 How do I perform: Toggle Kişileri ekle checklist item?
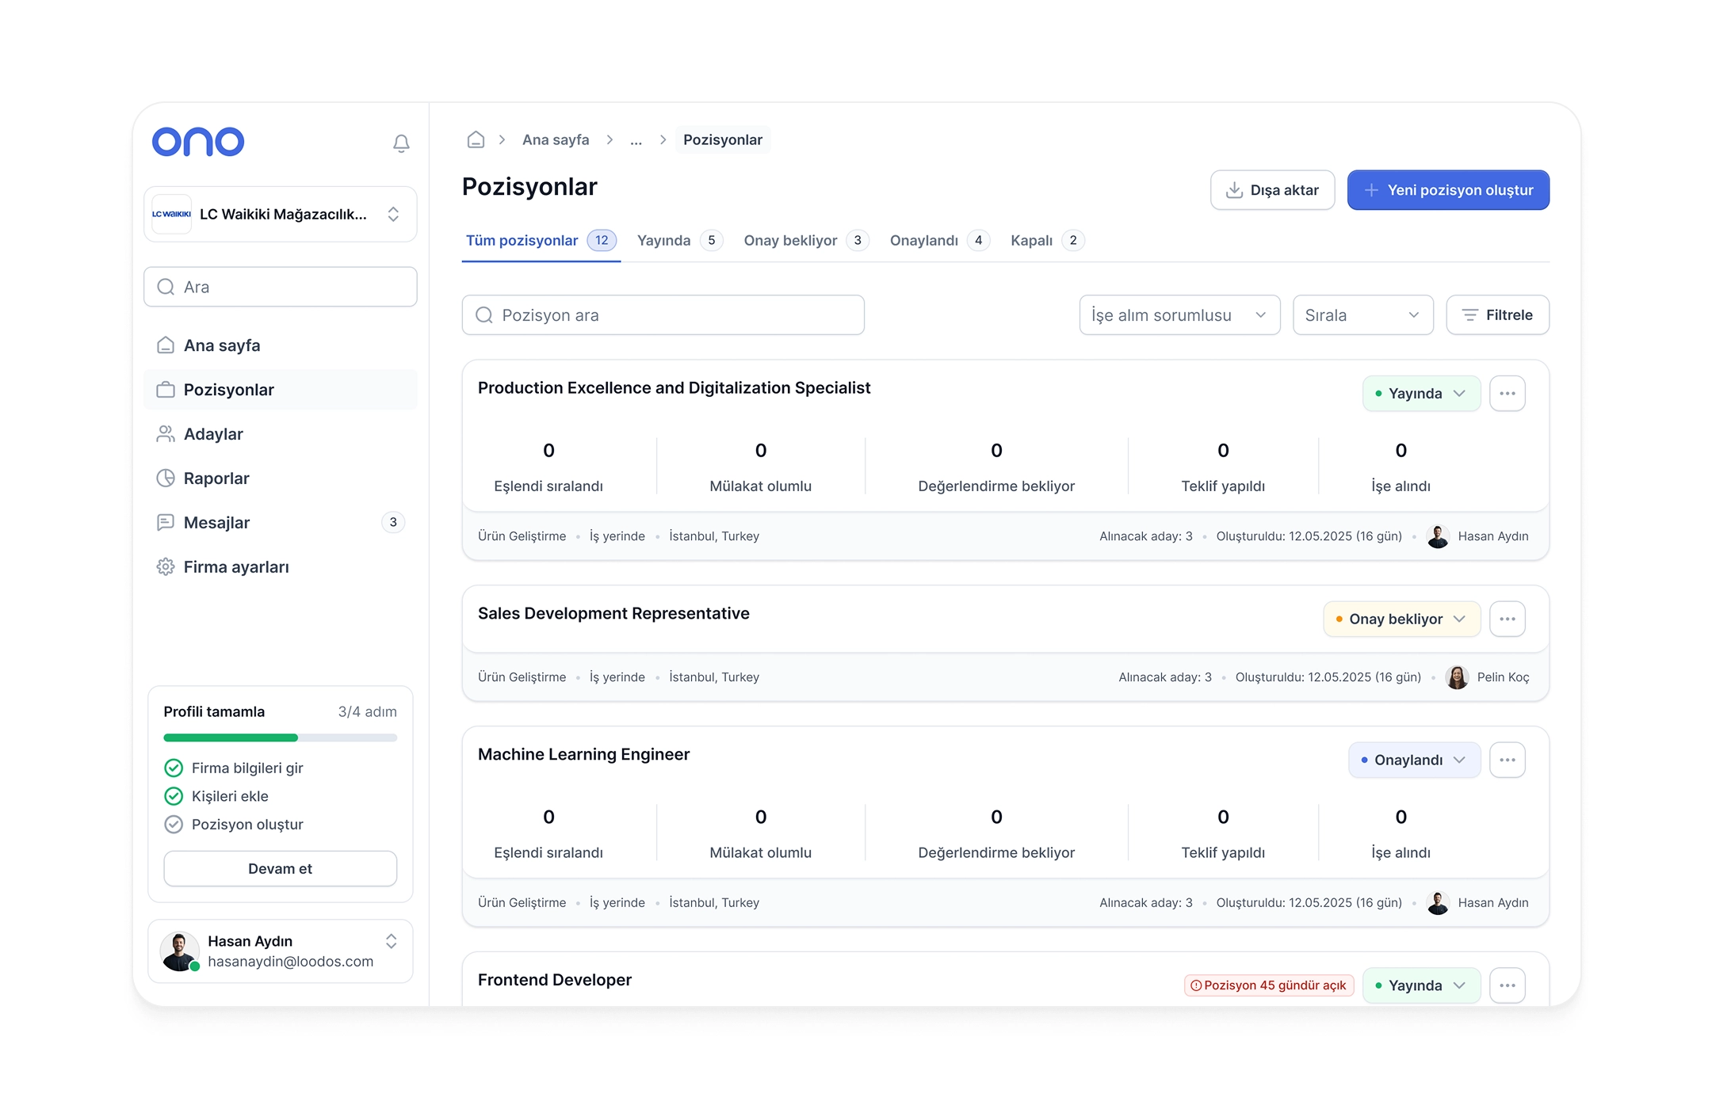tap(174, 796)
